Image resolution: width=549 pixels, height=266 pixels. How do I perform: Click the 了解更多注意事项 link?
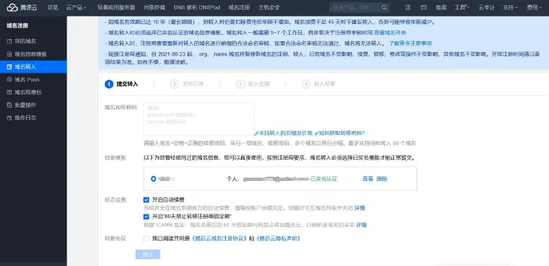point(410,43)
